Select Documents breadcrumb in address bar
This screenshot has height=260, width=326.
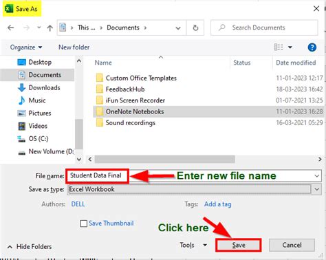[x=123, y=28]
